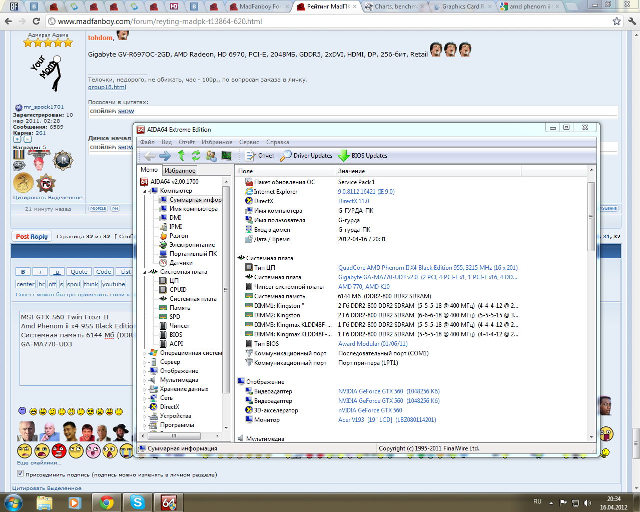Launch Skype from the Windows taskbar

click(x=137, y=502)
